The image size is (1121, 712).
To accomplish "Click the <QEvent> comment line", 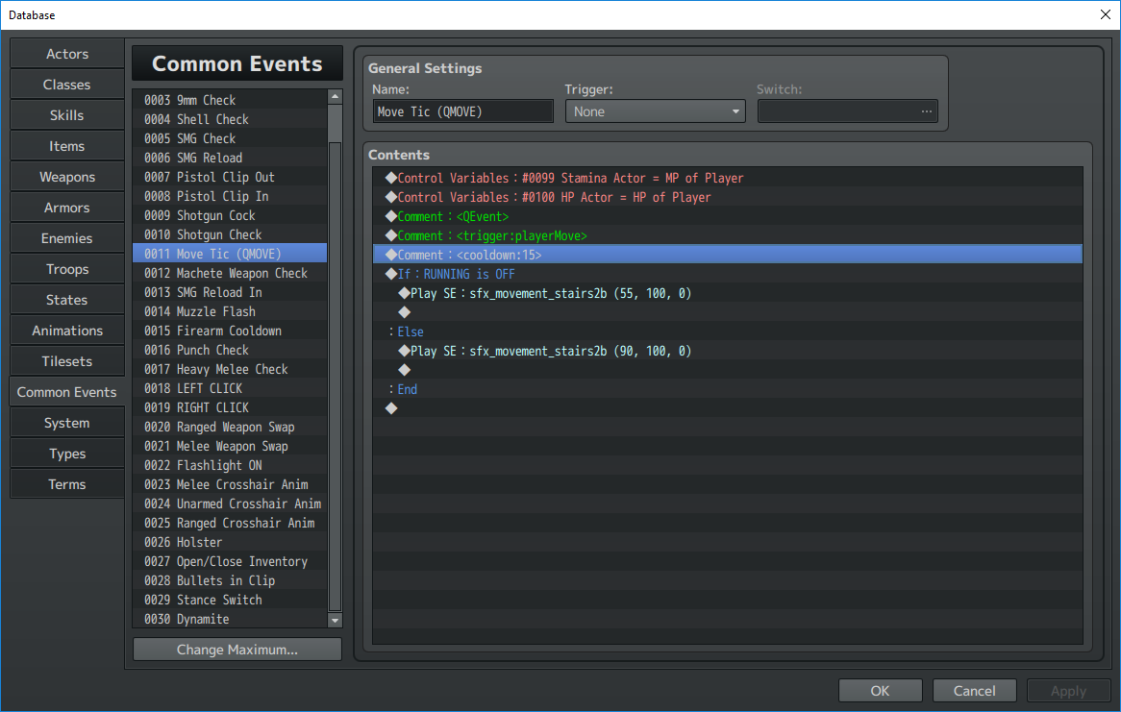I will coord(728,216).
